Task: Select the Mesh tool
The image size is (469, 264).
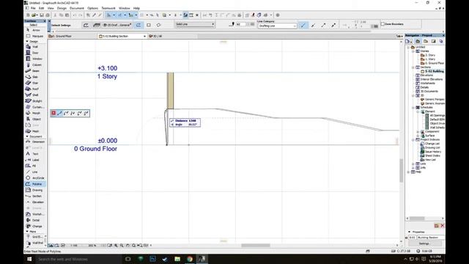Action: point(35,131)
